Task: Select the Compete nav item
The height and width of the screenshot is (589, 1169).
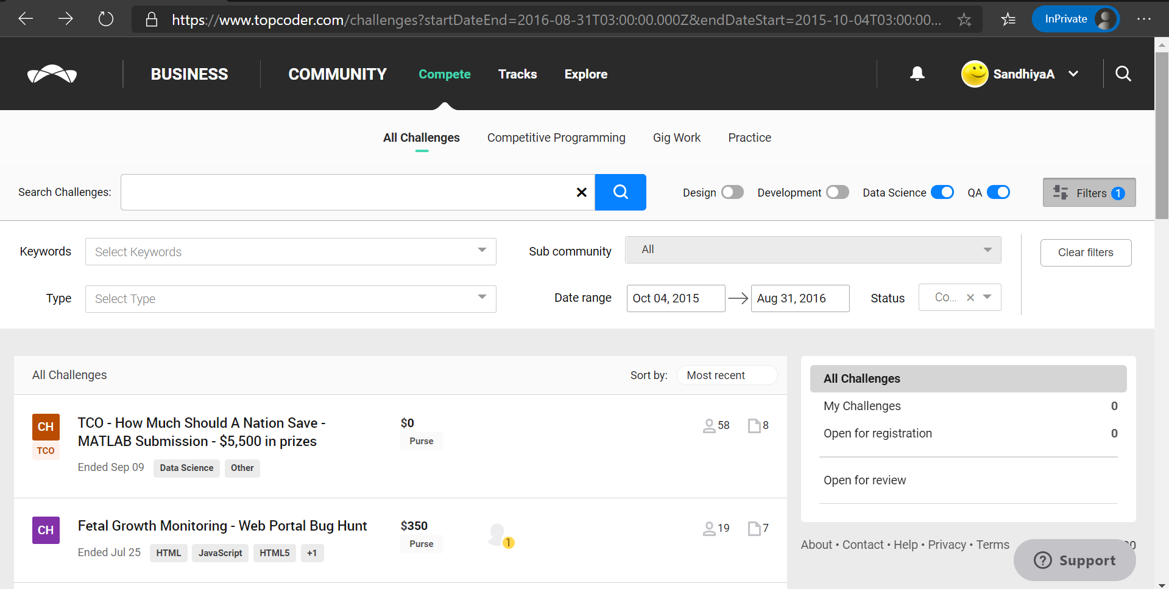Action: [x=445, y=74]
